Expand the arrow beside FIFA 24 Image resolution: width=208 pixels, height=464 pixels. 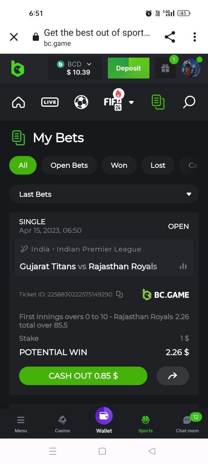click(x=131, y=102)
